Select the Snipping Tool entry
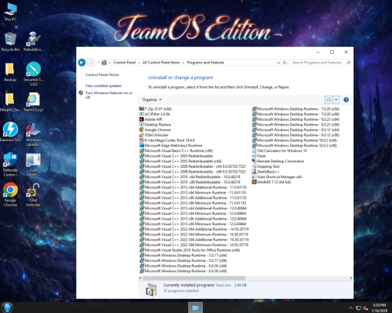Screen dimensions: 392x313 (266, 166)
